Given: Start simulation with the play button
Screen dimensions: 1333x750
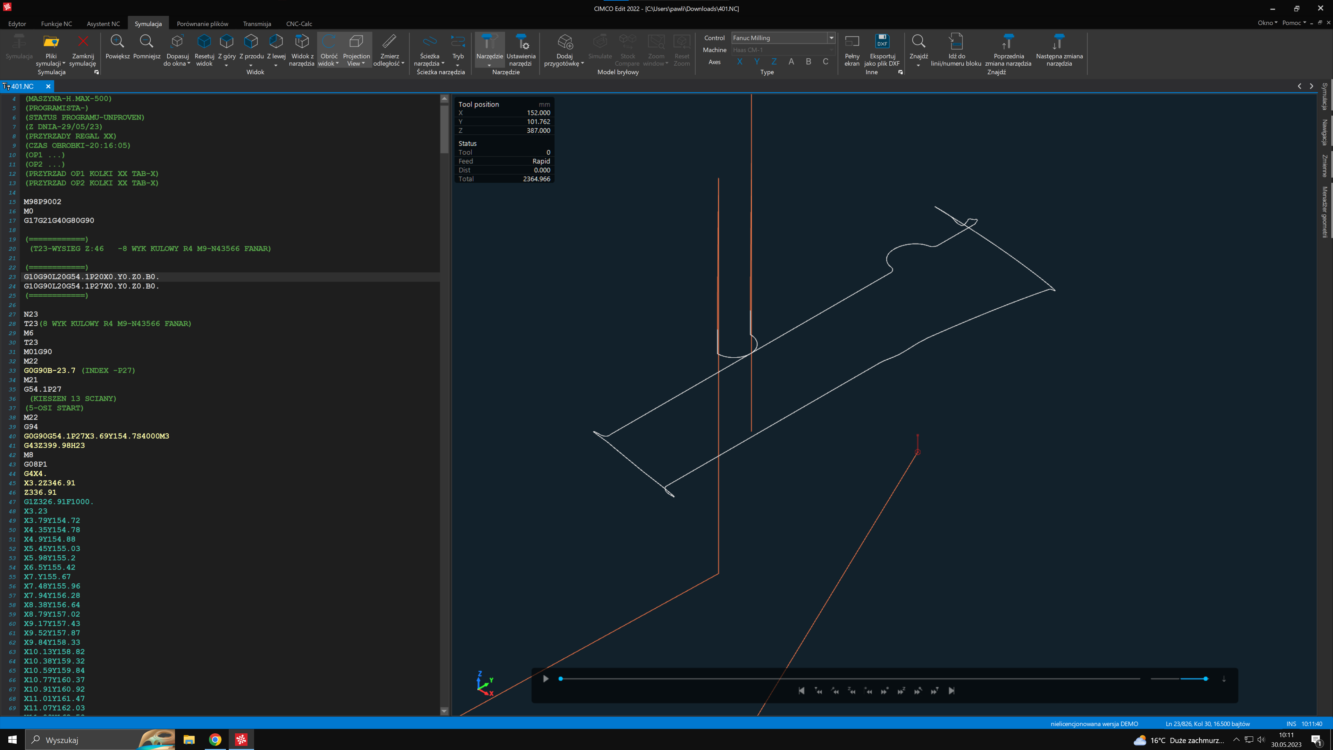Looking at the screenshot, I should click(x=545, y=678).
